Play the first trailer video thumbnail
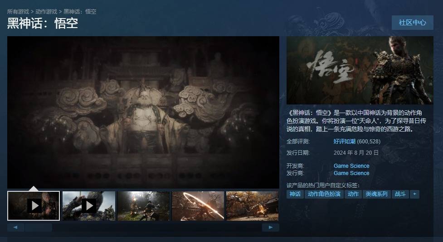The width and height of the screenshot is (443, 242). tap(34, 206)
